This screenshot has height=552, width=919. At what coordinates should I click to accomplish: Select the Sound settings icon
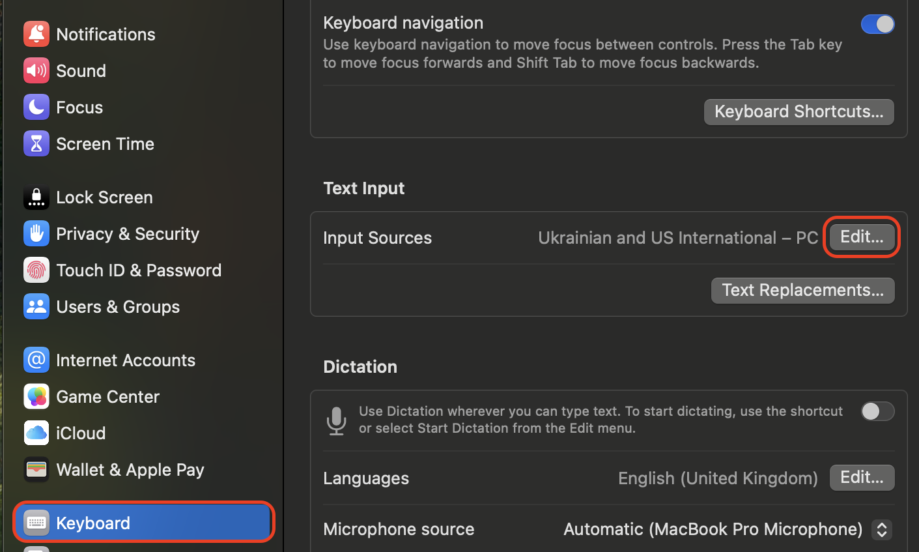coord(36,70)
